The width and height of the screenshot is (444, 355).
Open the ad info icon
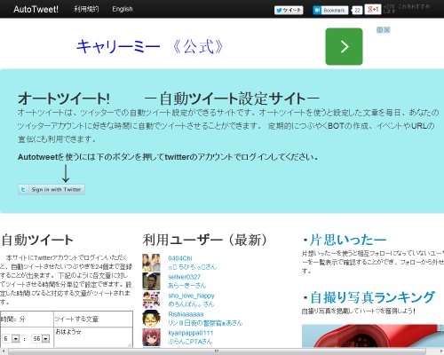pyautogui.click(x=380, y=30)
